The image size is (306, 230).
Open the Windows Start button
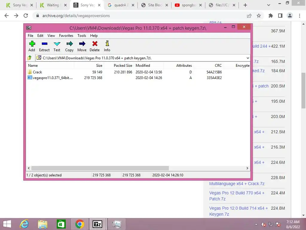pyautogui.click(x=7, y=224)
